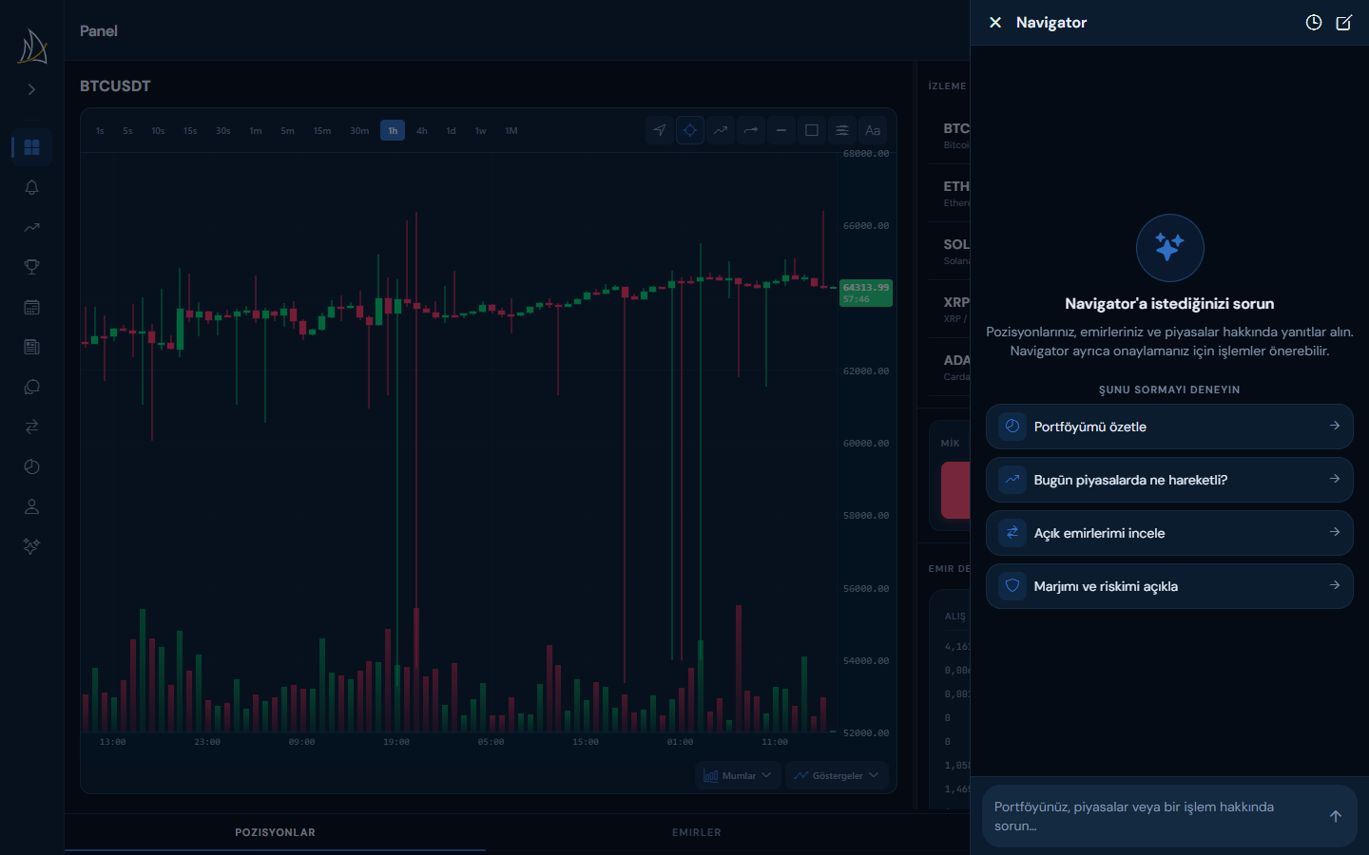Select the crosshair cursor chart tool
This screenshot has width=1369, height=855.
coord(690,130)
